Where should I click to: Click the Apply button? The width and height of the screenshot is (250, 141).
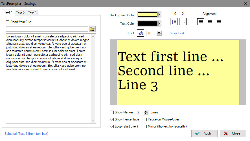coord(204,133)
